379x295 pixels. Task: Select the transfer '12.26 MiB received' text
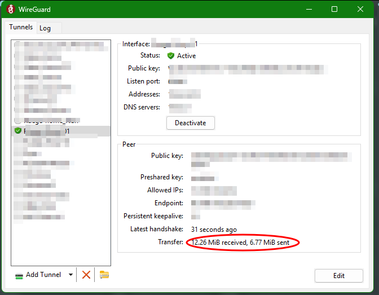pyautogui.click(x=218, y=243)
